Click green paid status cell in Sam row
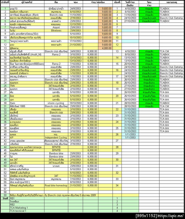Screen dimensions: 185x219 (149, 103)
